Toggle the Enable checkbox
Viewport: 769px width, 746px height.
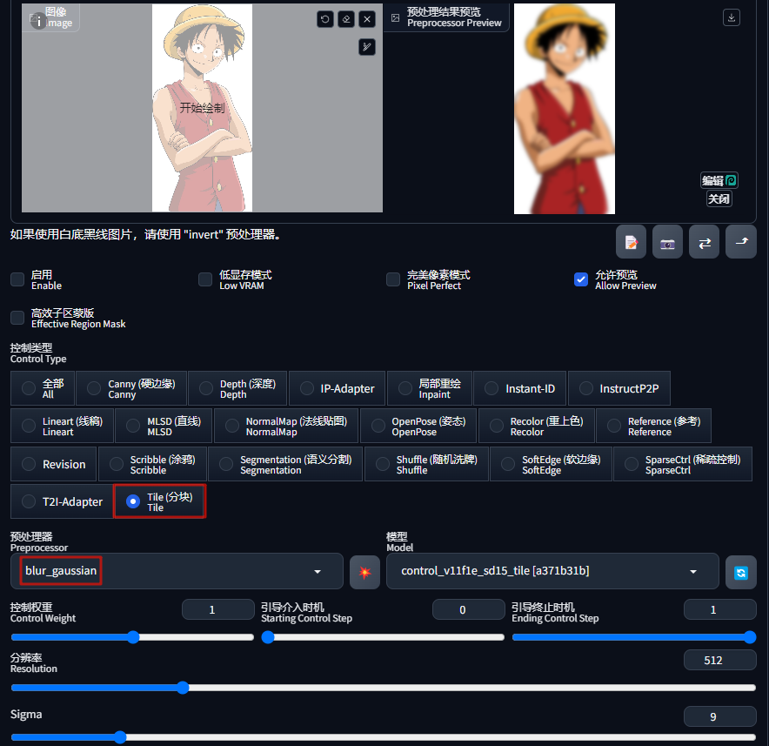[x=17, y=279]
